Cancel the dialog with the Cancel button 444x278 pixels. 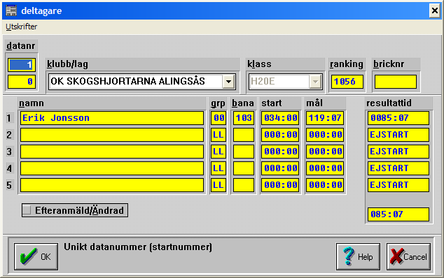click(x=408, y=256)
